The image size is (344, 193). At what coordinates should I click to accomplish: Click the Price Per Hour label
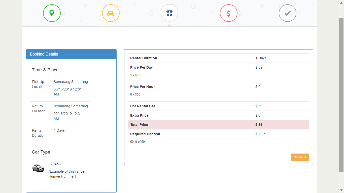tap(142, 87)
